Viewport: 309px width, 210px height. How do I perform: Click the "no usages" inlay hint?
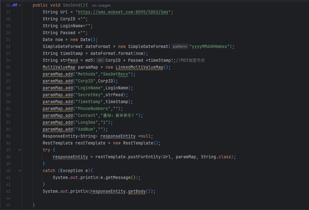point(101,5)
